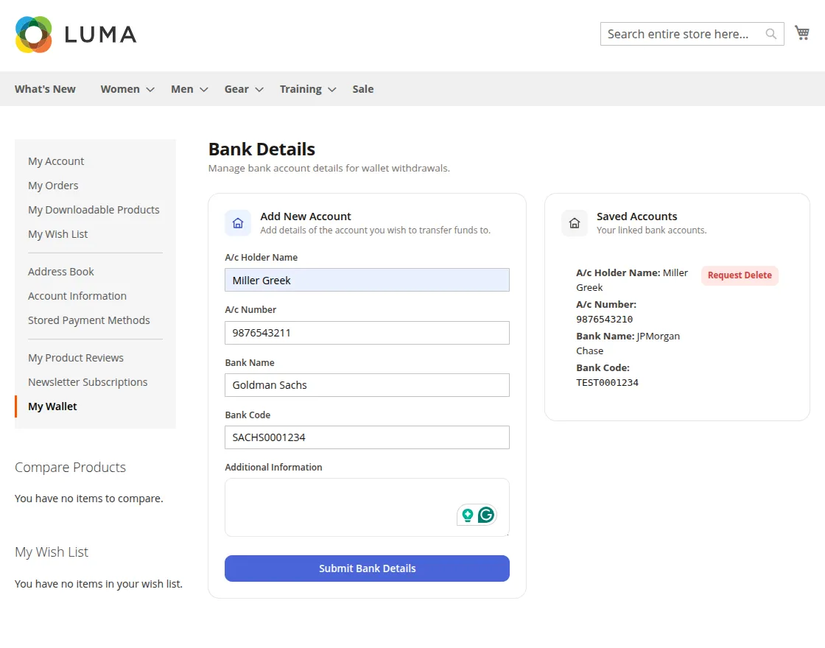Open Stored Payment Methods link
The image size is (825, 648).
pos(89,320)
